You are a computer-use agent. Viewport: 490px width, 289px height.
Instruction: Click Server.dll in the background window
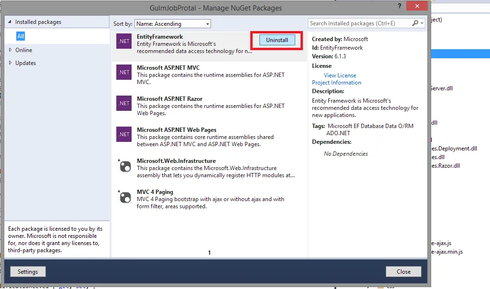[x=442, y=88]
